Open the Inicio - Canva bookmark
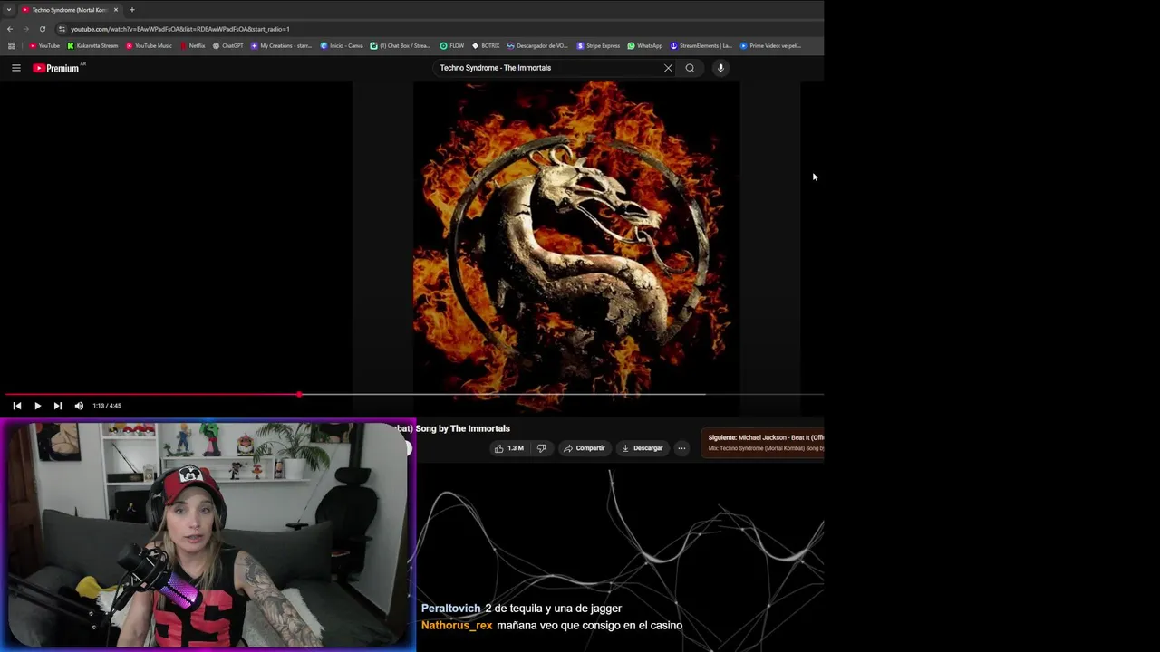The image size is (1160, 652). tap(342, 45)
